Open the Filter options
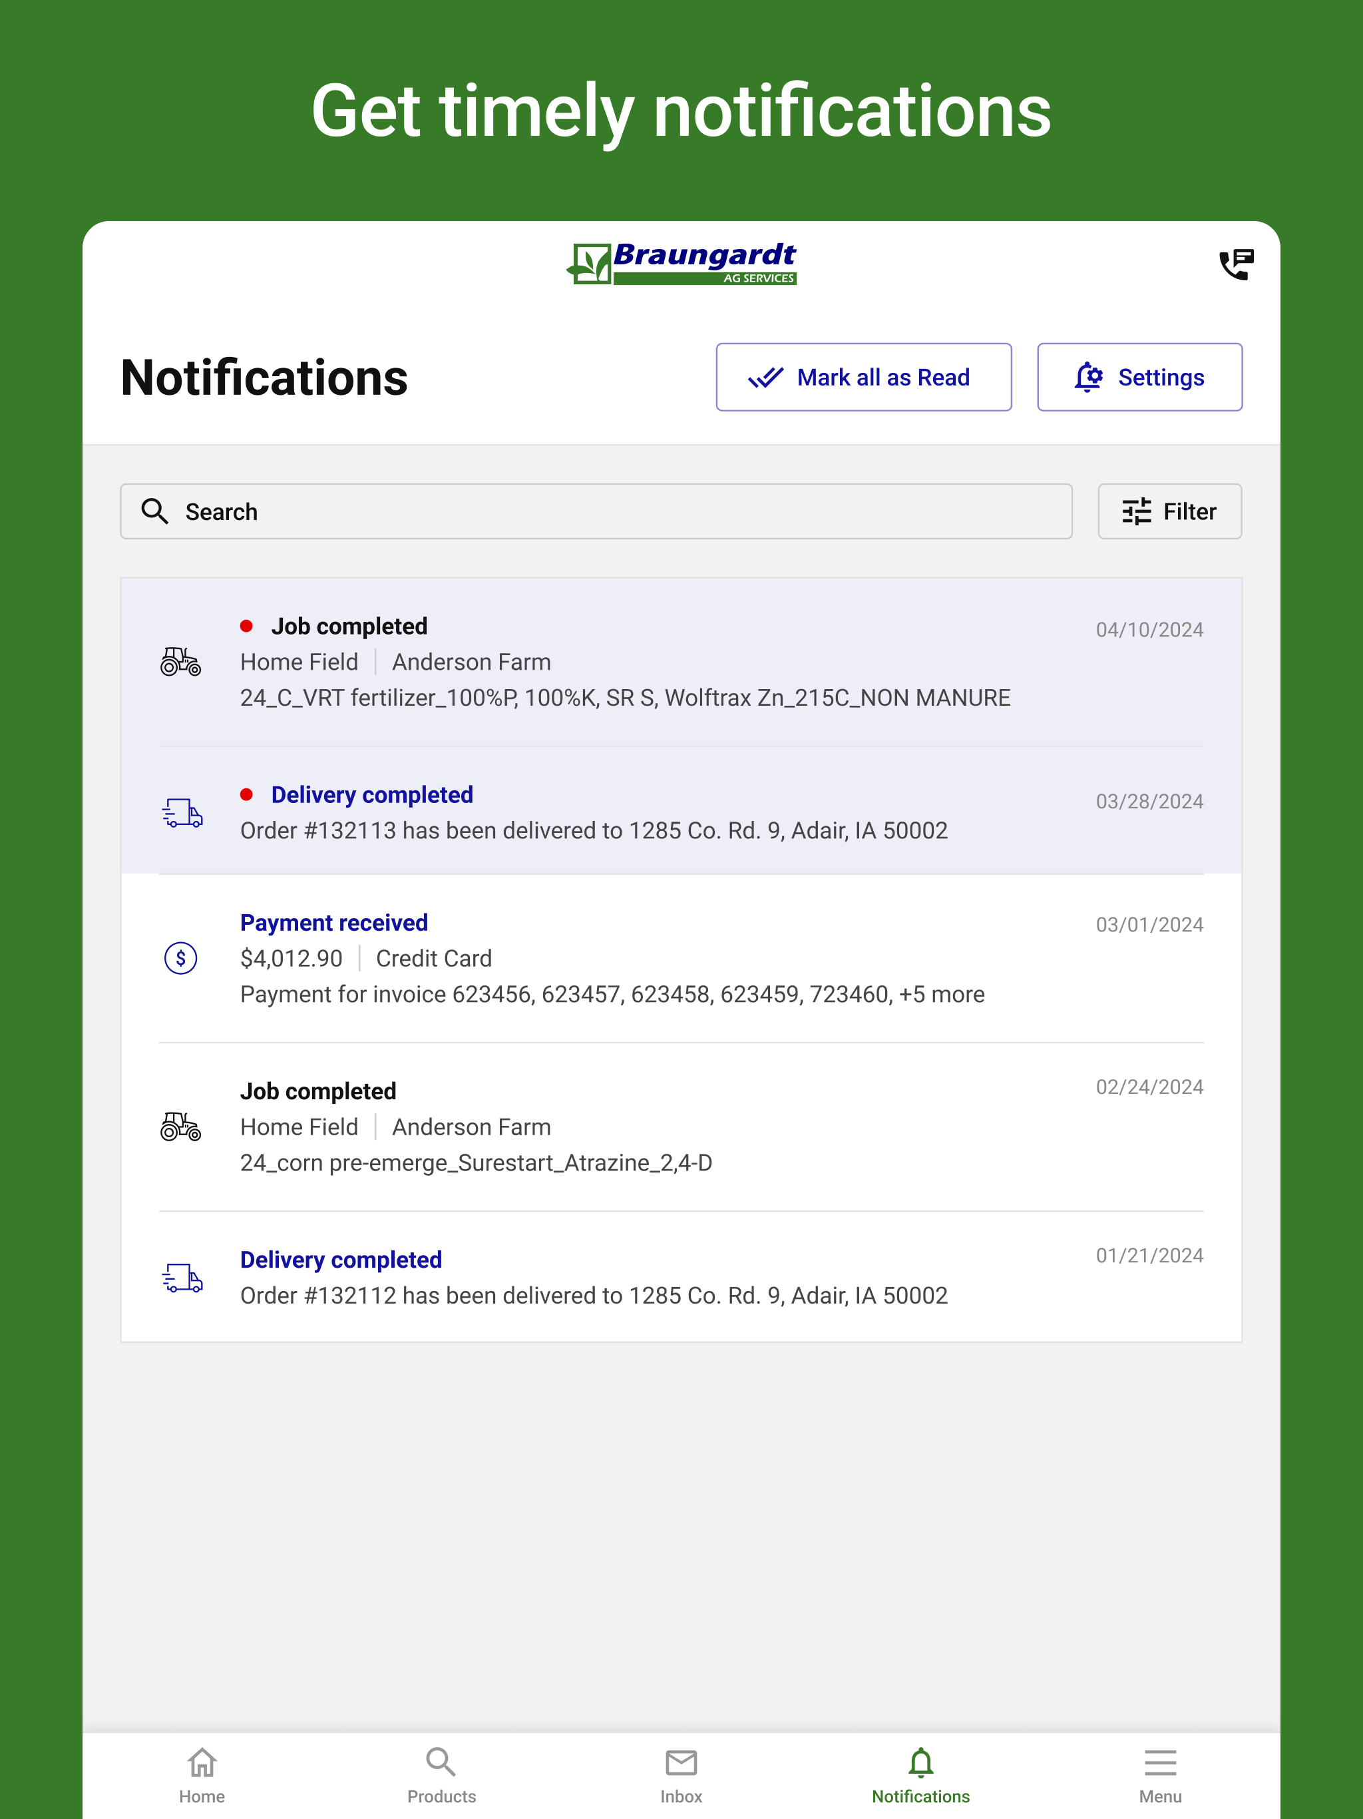This screenshot has width=1363, height=1819. pos(1170,511)
